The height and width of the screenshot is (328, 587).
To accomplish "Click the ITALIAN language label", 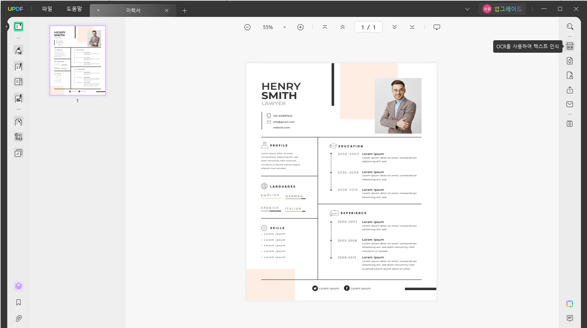I will [293, 208].
